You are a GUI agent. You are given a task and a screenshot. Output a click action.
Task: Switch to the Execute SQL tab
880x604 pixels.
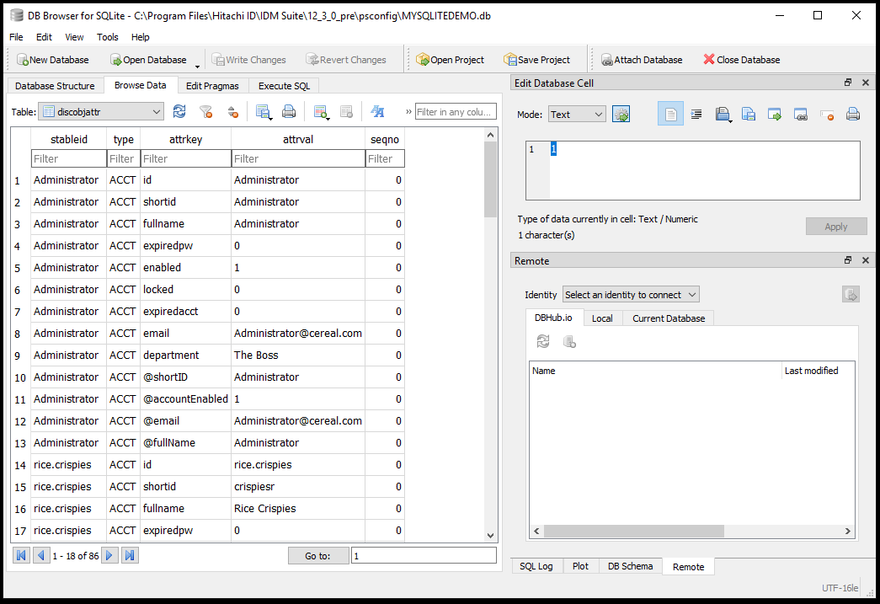click(x=284, y=86)
